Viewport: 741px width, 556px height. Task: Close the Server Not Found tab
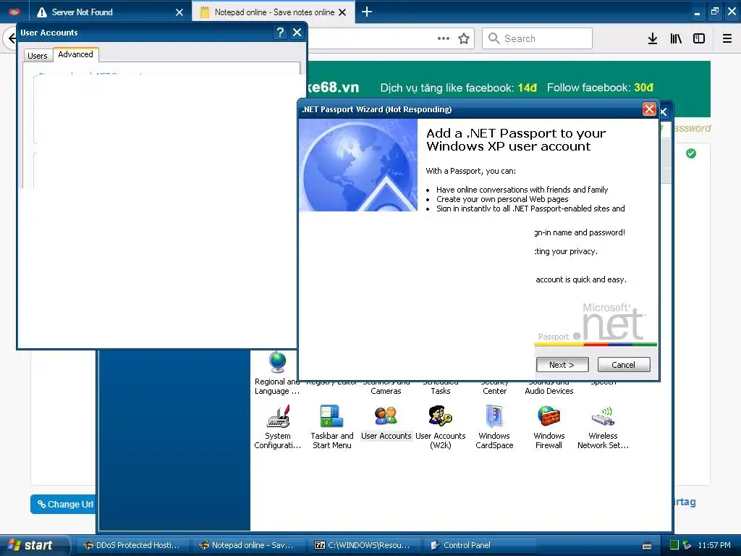(179, 12)
